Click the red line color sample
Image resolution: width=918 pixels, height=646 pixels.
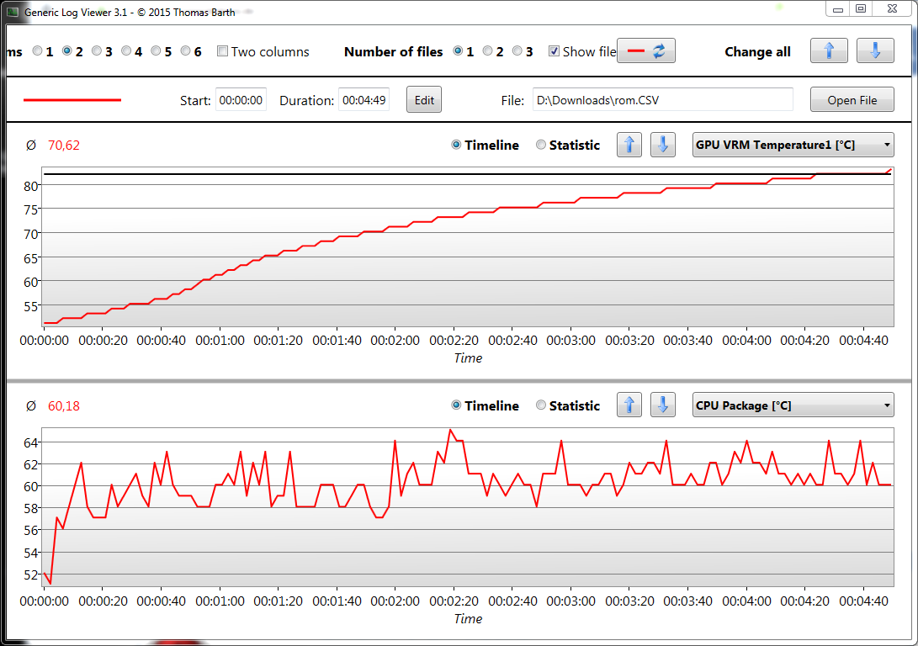tap(72, 100)
